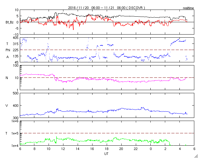Click the '300' tick on the V axis
This screenshot has height=158, width=198.
tap(16, 118)
